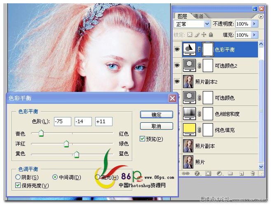The image size is (272, 206).
Task: Click the 黄色-蓝色 slider handle
Action: coord(77,154)
